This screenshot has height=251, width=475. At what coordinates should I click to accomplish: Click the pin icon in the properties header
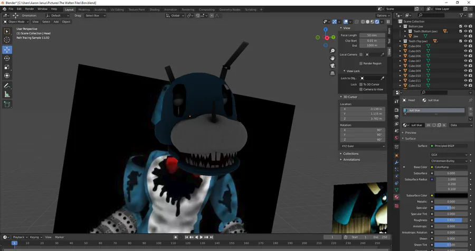[x=470, y=101]
